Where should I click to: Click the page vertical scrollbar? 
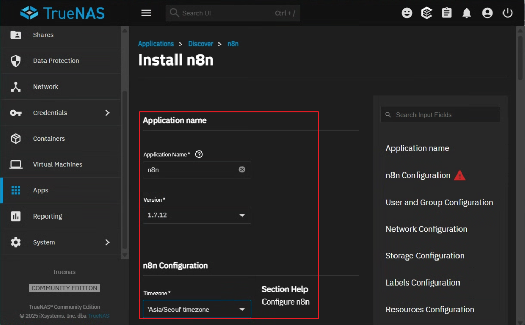pos(520,57)
